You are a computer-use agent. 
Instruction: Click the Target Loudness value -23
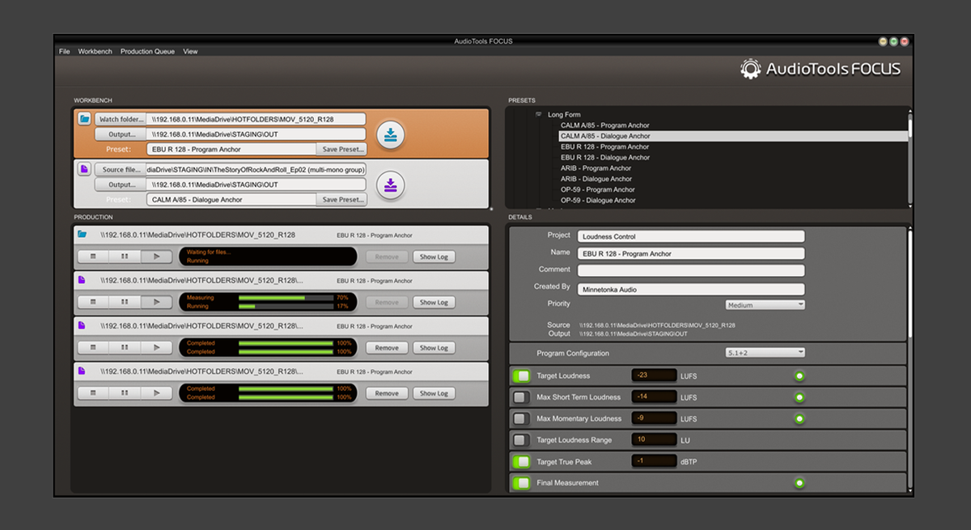point(654,376)
